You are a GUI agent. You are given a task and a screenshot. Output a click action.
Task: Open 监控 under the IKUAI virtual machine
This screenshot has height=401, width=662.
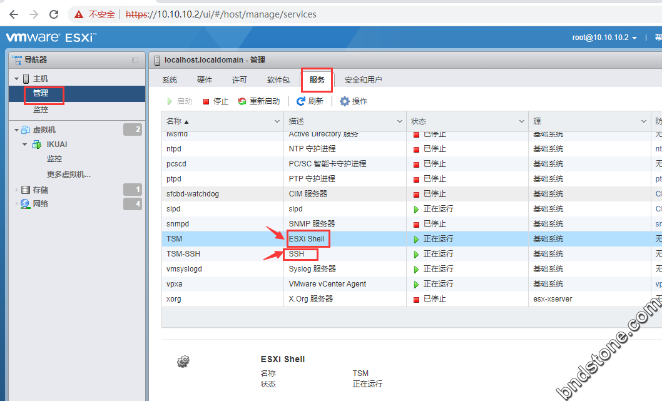[54, 159]
